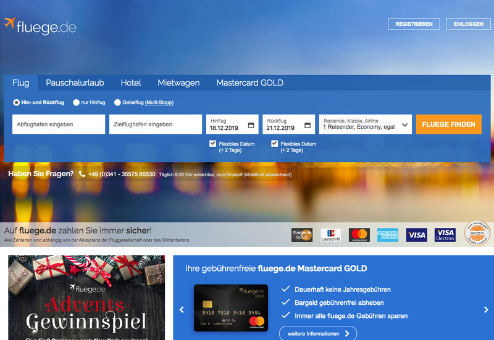Open the Rückflug calendar icon
This screenshot has height=340, width=494.
point(308,125)
